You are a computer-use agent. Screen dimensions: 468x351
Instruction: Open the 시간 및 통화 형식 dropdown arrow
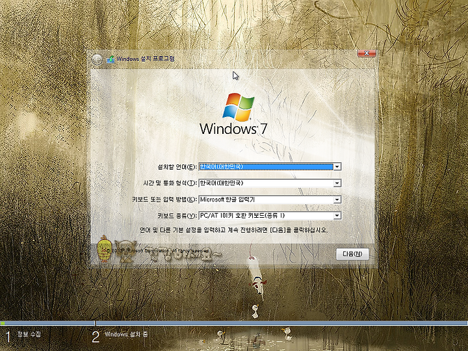(x=337, y=183)
